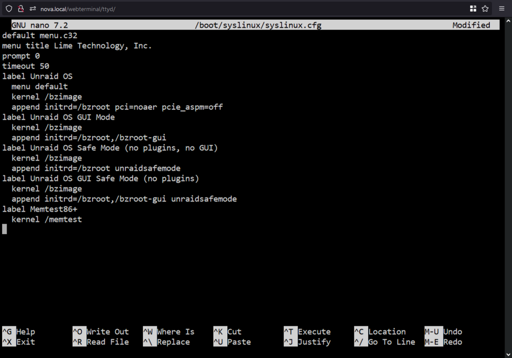Click the M-U Undo shortcut

443,331
